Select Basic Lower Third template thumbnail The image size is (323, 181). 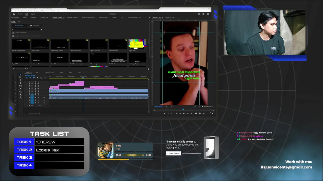tap(40, 58)
